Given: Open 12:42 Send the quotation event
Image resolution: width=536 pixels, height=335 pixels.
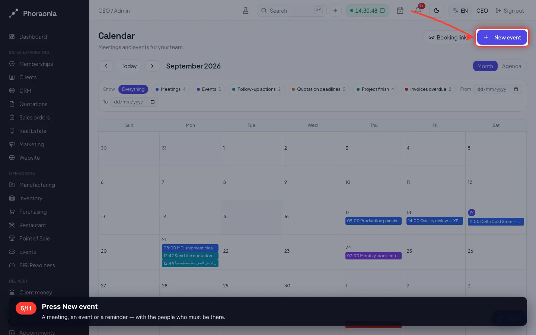Looking at the screenshot, I should click(x=190, y=256).
